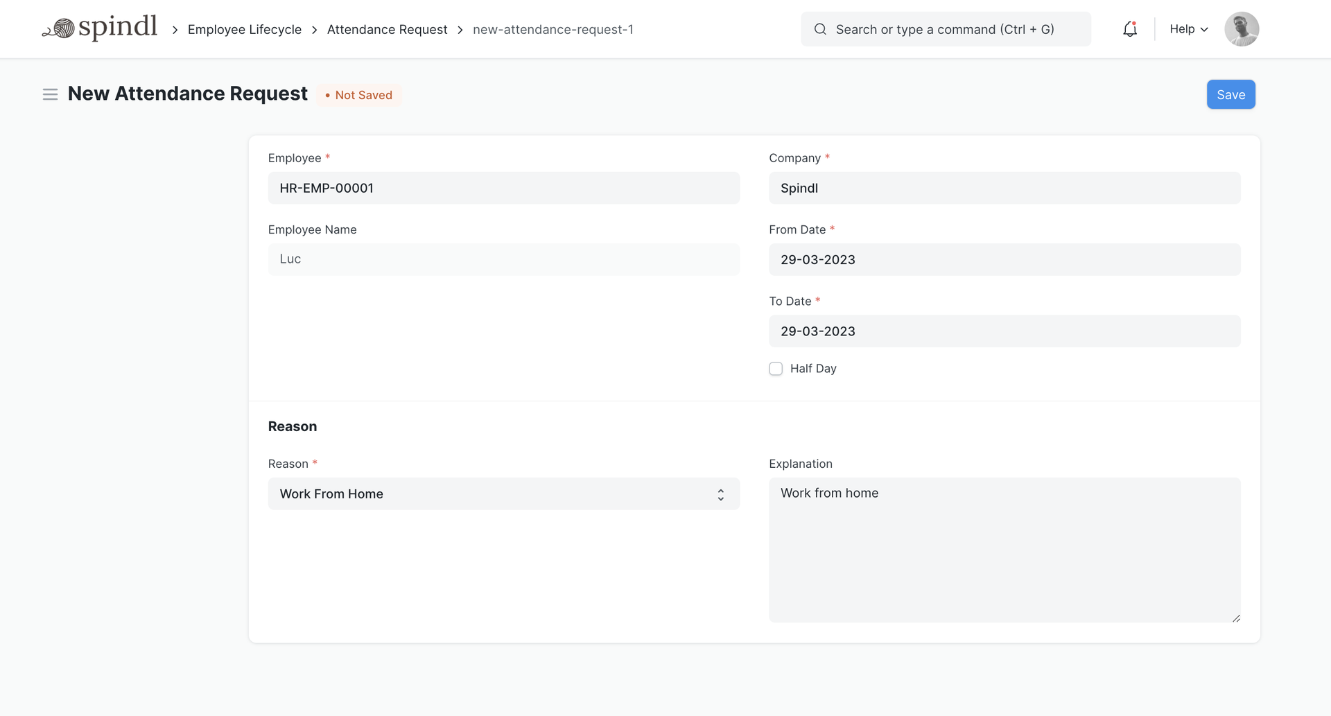
Task: Open the Help dropdown menu
Action: 1188,29
